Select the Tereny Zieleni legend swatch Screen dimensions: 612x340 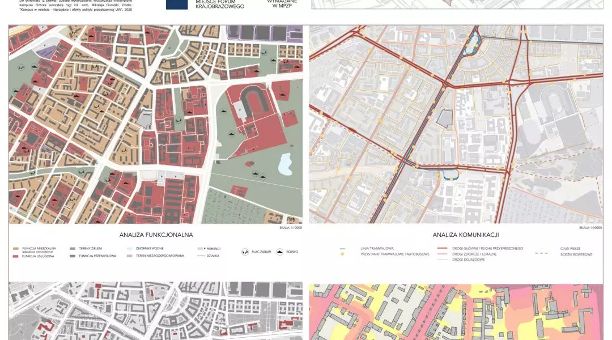[x=72, y=249]
